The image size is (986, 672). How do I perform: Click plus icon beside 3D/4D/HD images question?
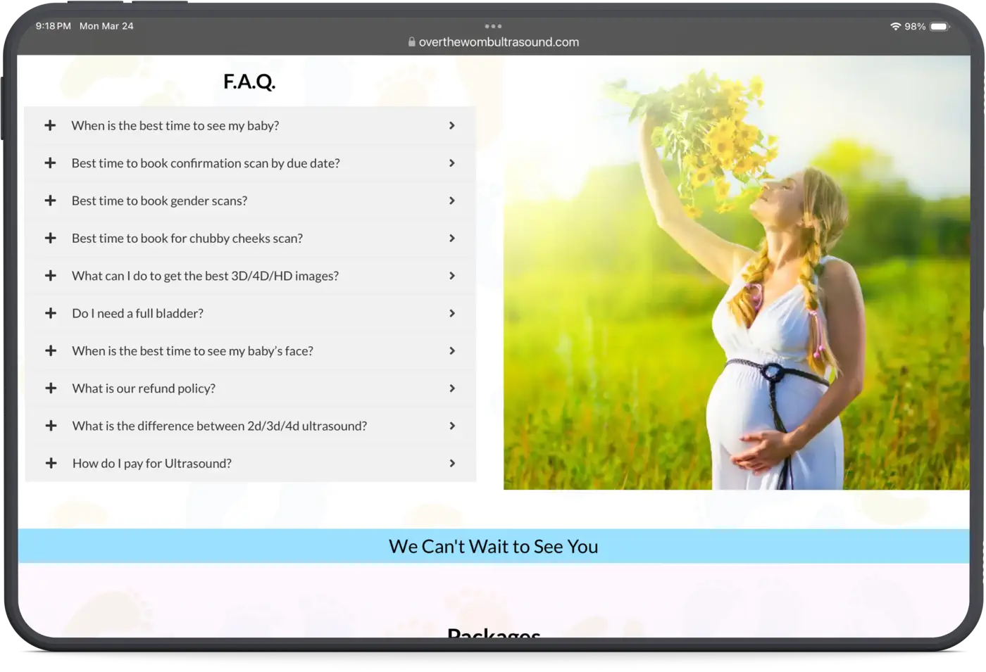coord(51,276)
